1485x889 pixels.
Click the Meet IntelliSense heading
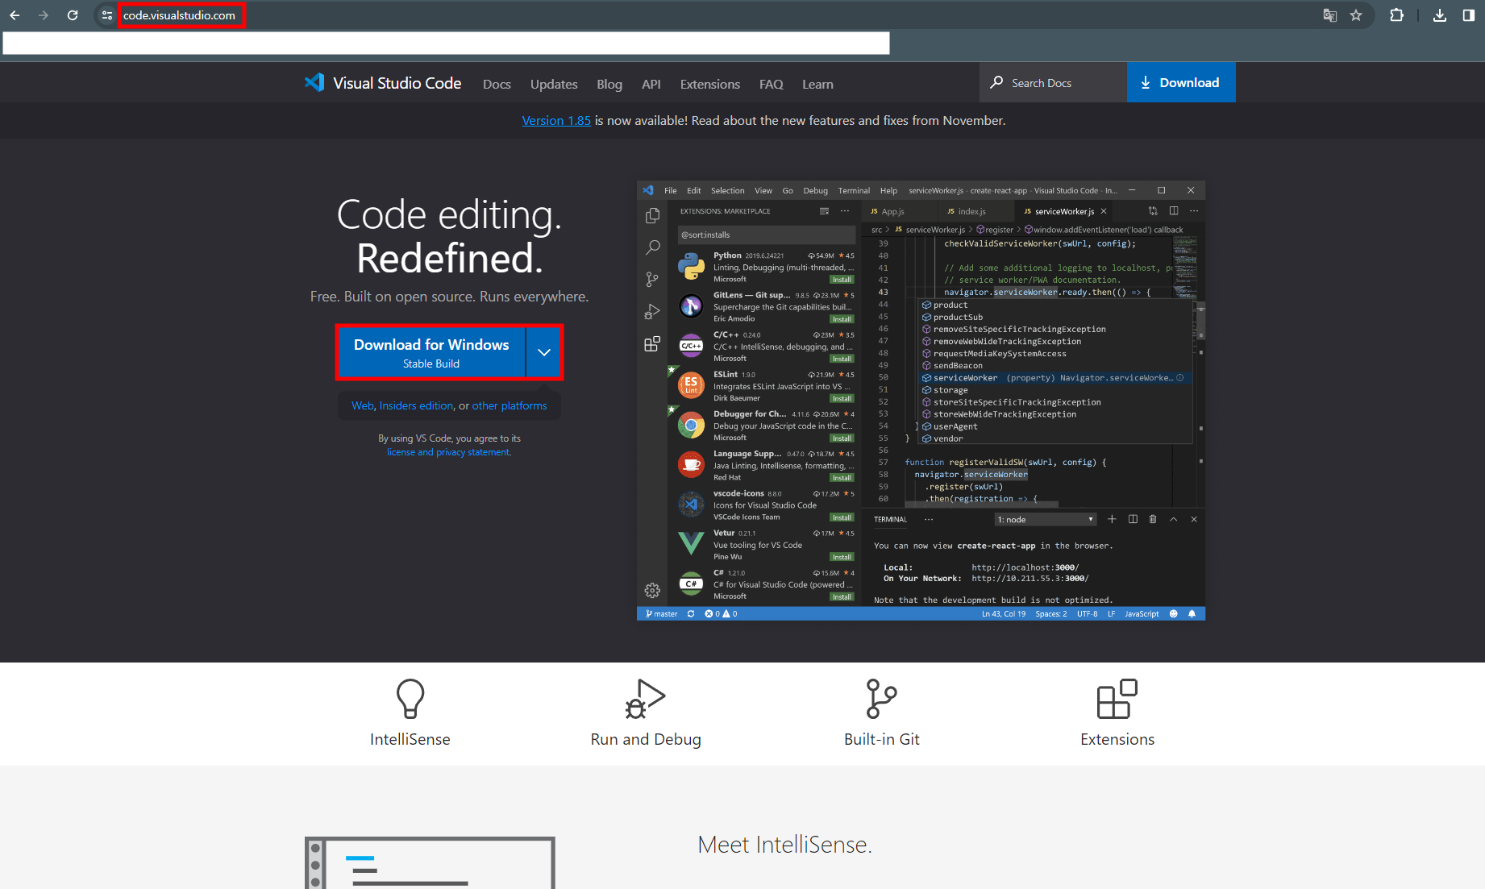click(x=784, y=845)
